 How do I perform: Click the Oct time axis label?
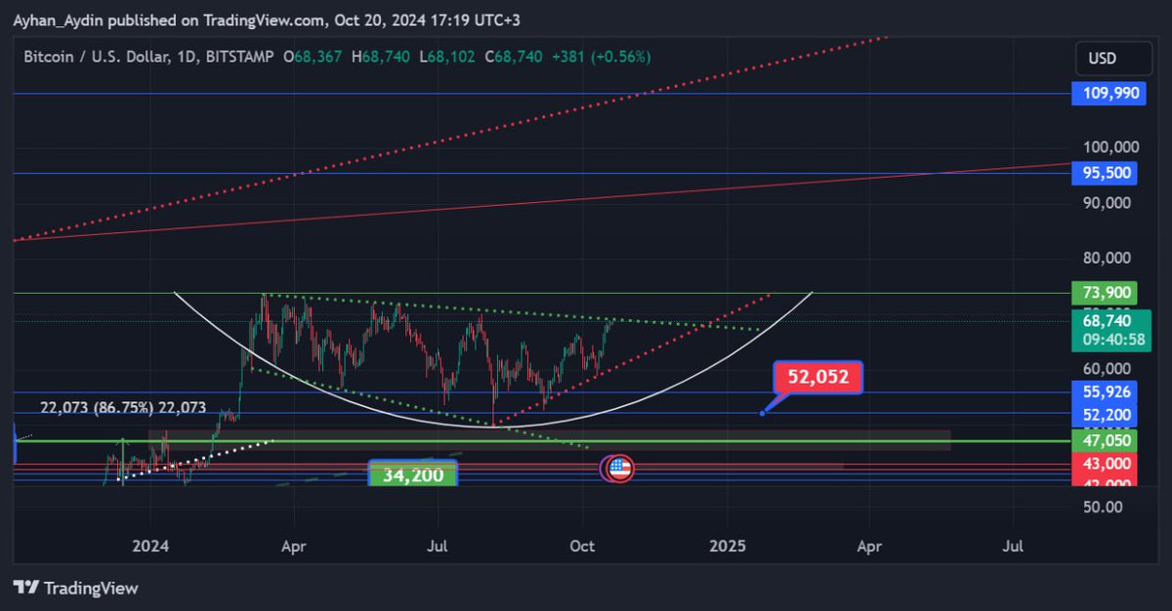point(582,546)
